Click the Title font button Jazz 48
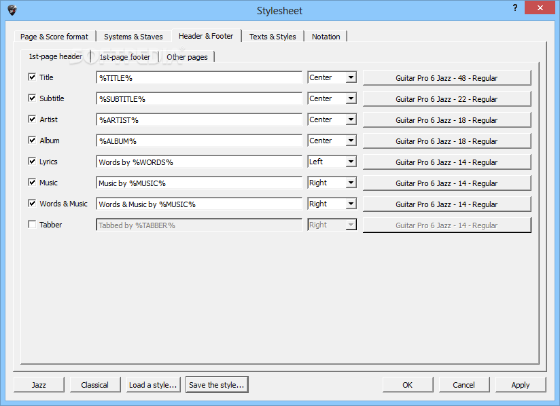 [447, 78]
